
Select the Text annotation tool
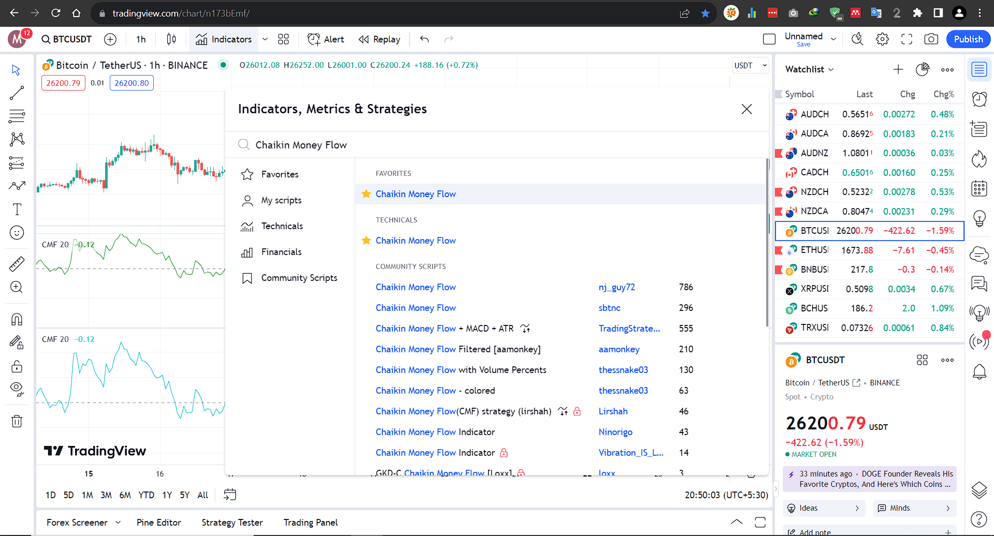17,209
